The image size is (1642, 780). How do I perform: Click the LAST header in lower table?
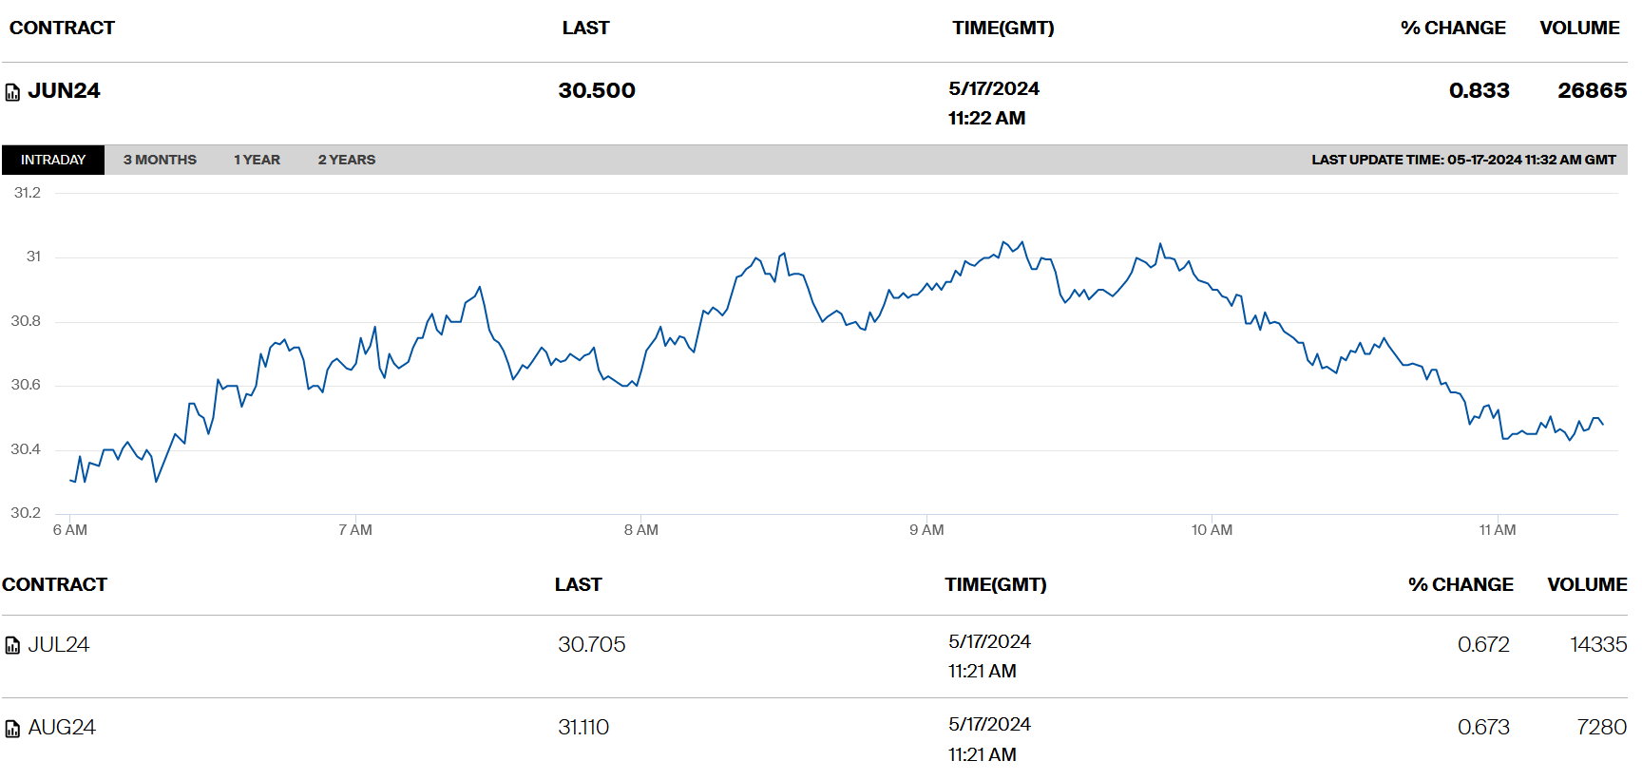[x=578, y=585]
